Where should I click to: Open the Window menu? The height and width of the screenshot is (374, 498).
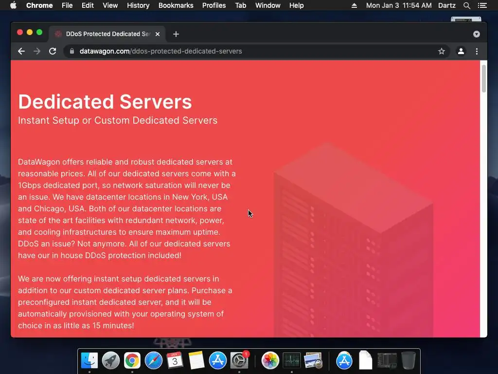coord(268,5)
